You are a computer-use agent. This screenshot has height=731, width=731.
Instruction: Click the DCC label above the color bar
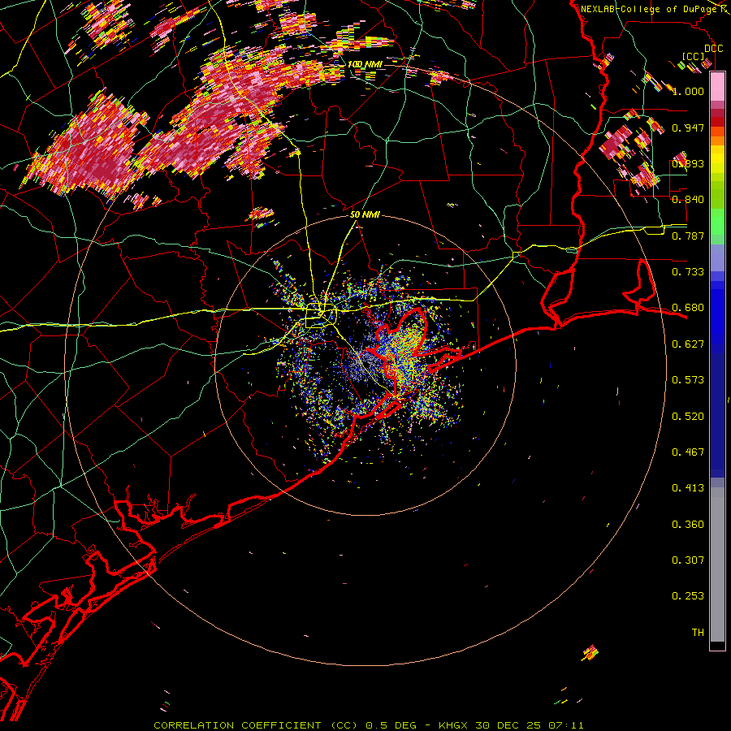(x=714, y=49)
